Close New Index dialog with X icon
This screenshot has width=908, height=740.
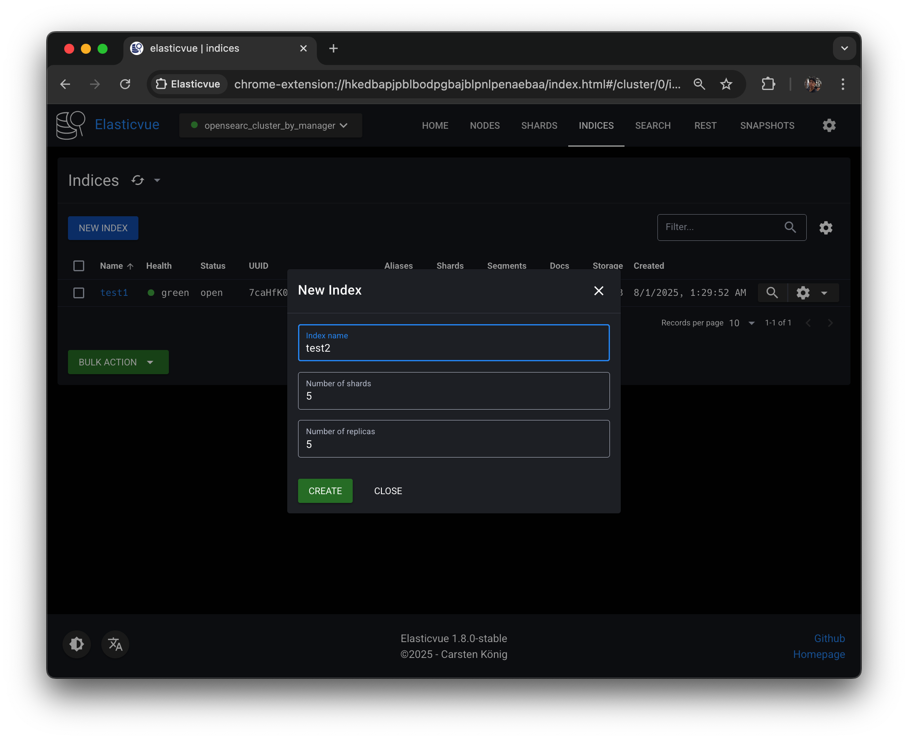[x=598, y=290]
